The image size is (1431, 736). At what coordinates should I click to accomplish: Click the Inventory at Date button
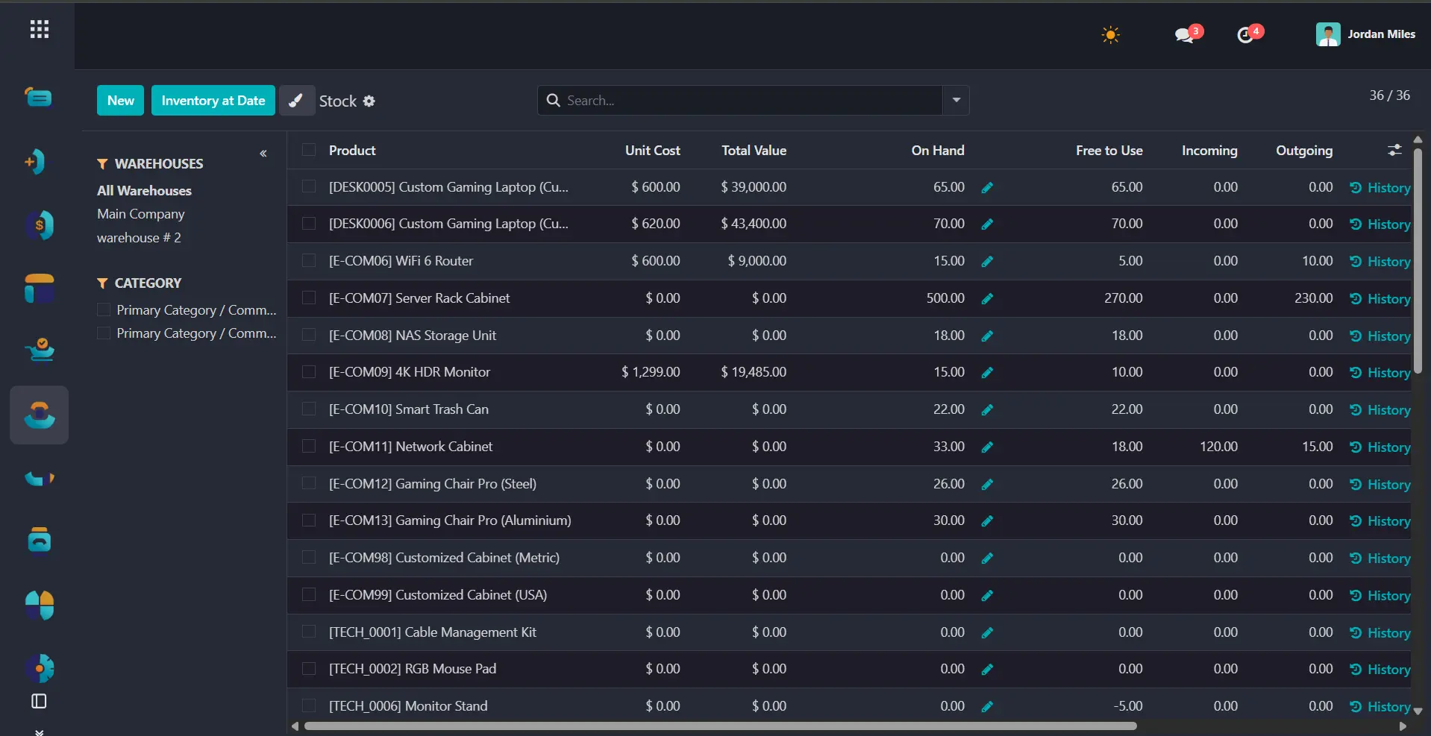point(213,101)
